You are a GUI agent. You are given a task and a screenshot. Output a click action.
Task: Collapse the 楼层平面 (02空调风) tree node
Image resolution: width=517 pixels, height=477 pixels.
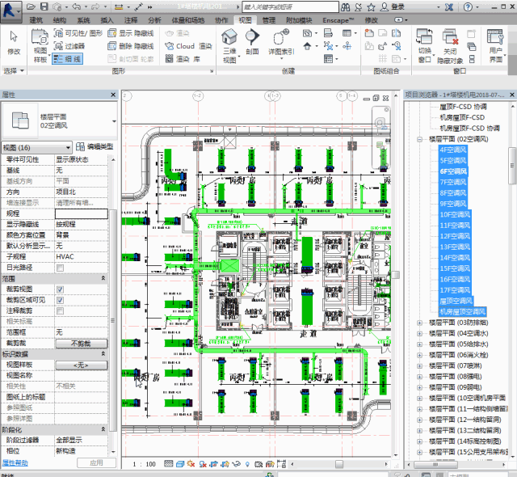tap(419, 139)
